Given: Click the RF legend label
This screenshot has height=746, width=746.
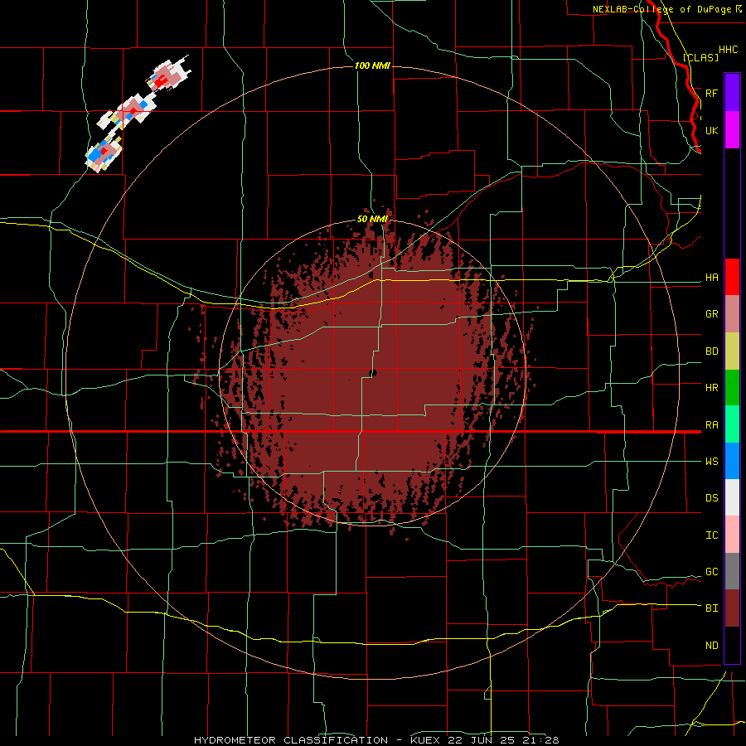Looking at the screenshot, I should [x=711, y=93].
